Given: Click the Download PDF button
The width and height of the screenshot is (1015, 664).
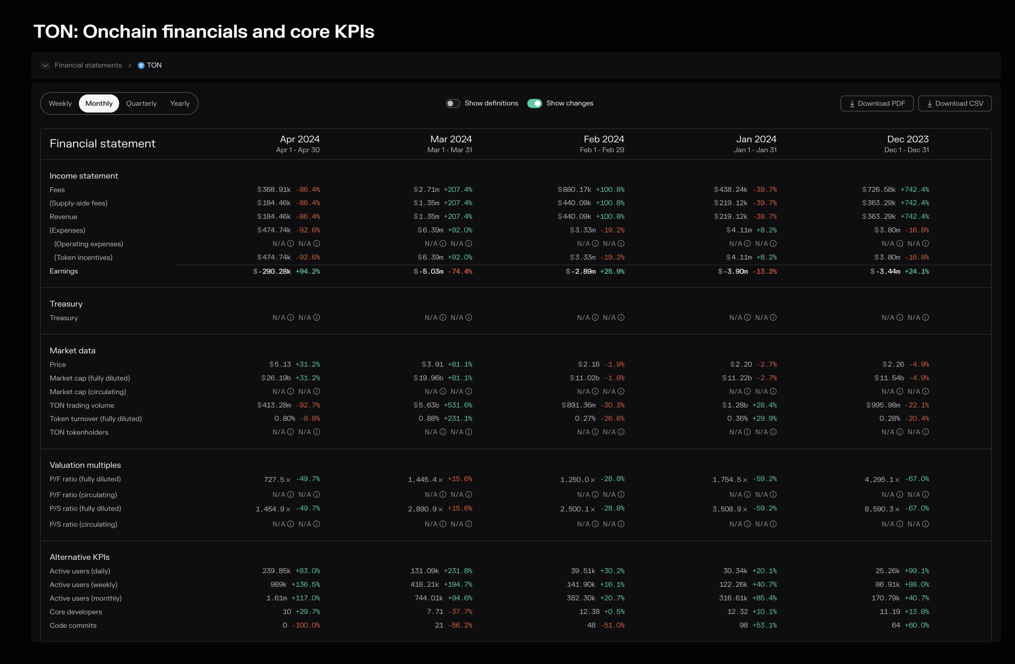Looking at the screenshot, I should click(x=876, y=104).
